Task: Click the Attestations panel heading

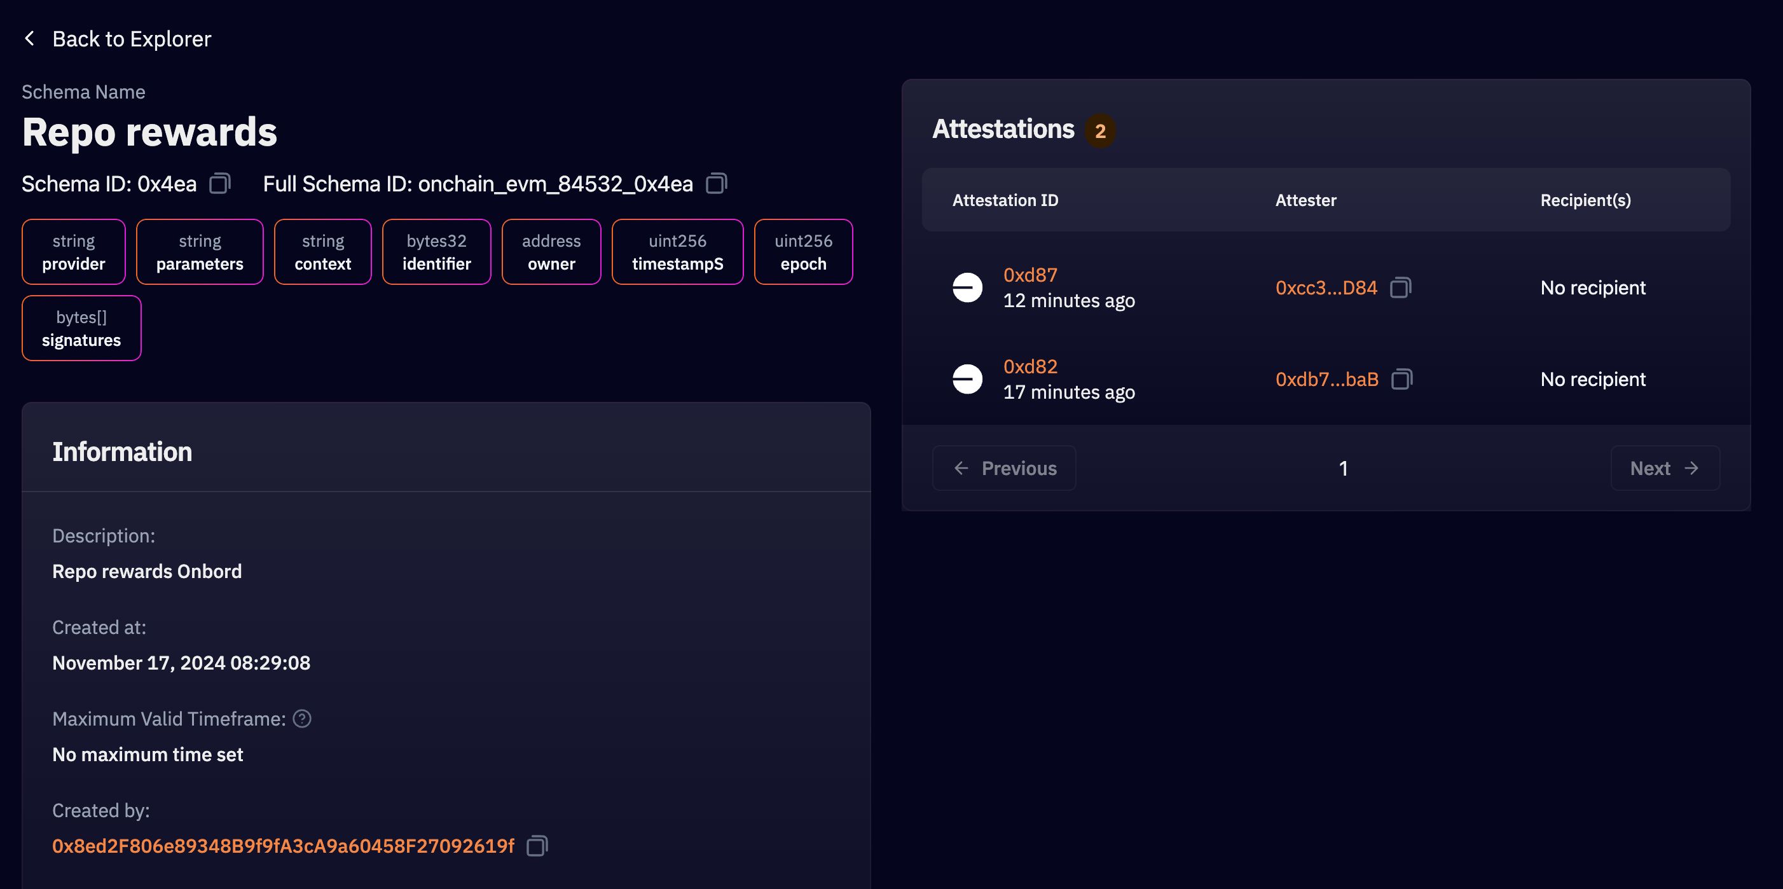Action: tap(1003, 129)
